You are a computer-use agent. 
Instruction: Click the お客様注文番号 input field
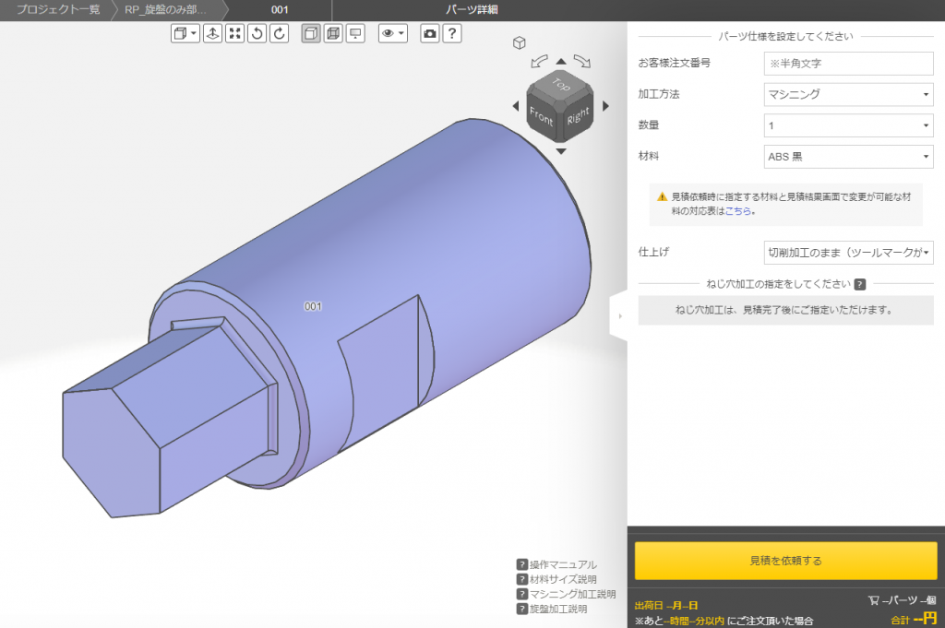849,64
